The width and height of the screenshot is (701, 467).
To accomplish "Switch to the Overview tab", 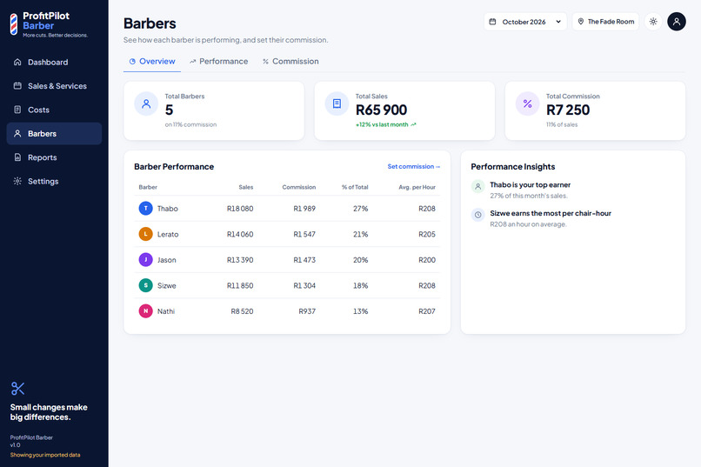I will (152, 61).
